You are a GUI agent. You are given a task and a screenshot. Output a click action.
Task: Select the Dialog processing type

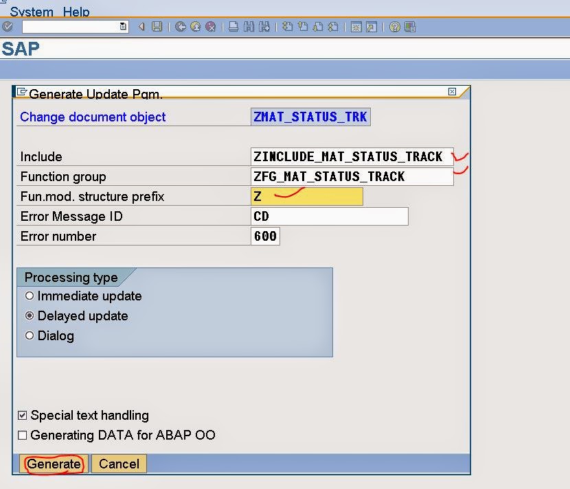(30, 336)
